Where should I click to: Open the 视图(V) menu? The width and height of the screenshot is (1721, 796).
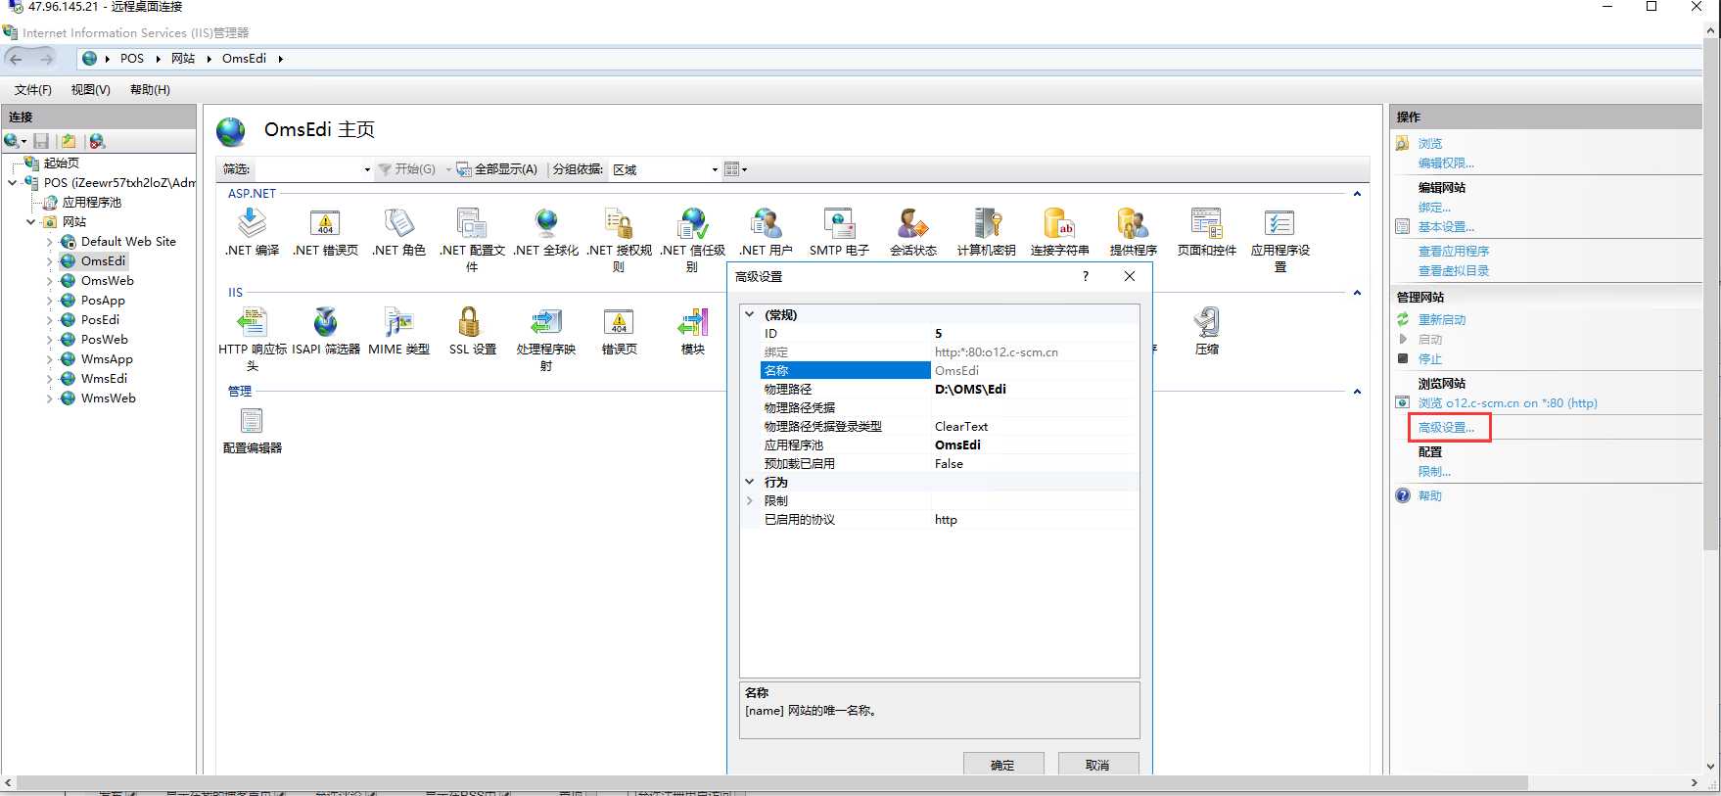coord(90,89)
